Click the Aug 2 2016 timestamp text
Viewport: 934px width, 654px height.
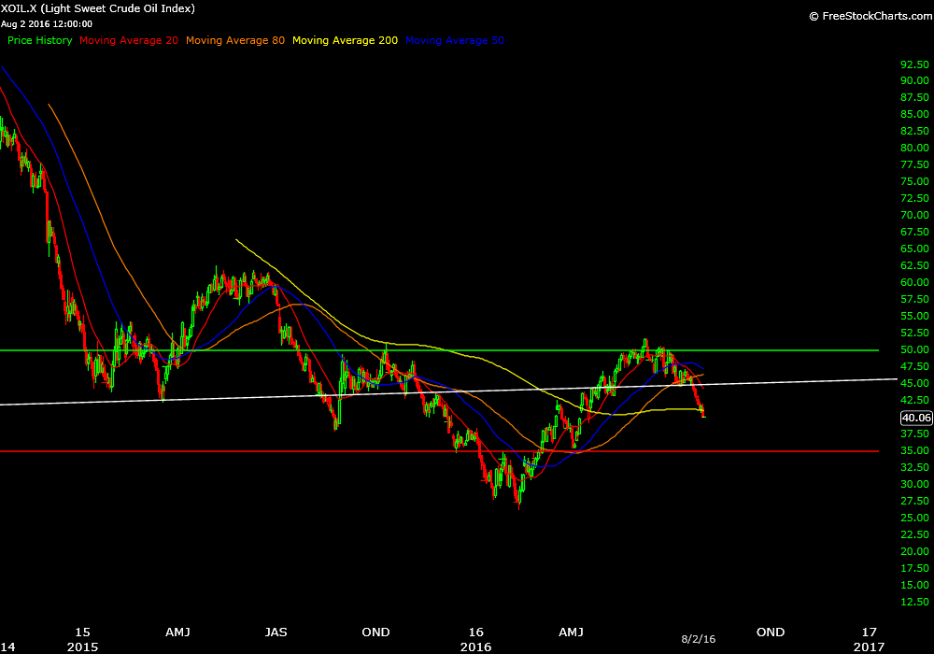[47, 23]
